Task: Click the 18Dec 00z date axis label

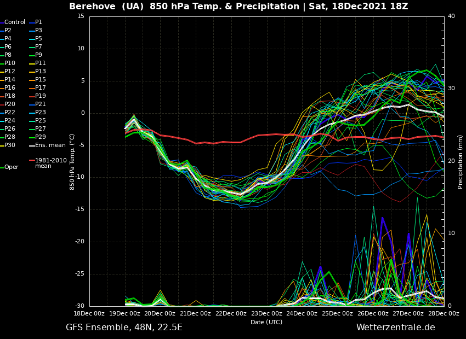Action: click(89, 314)
